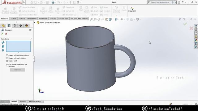The height and width of the screenshot is (111, 198).
Task: Open the FeatureManager design tree tab
Action: 3,26
